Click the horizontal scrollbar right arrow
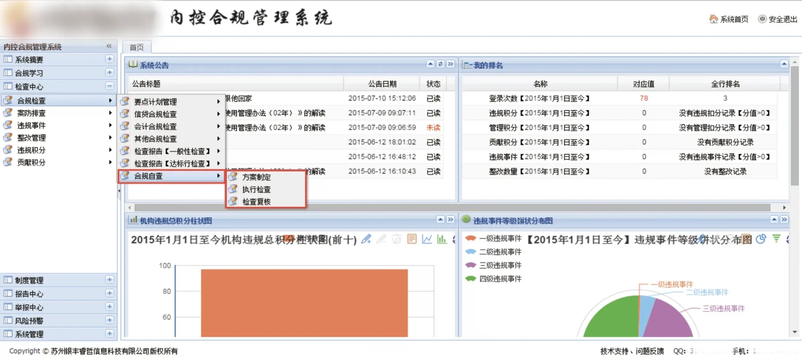The image size is (802, 360). coord(784,207)
